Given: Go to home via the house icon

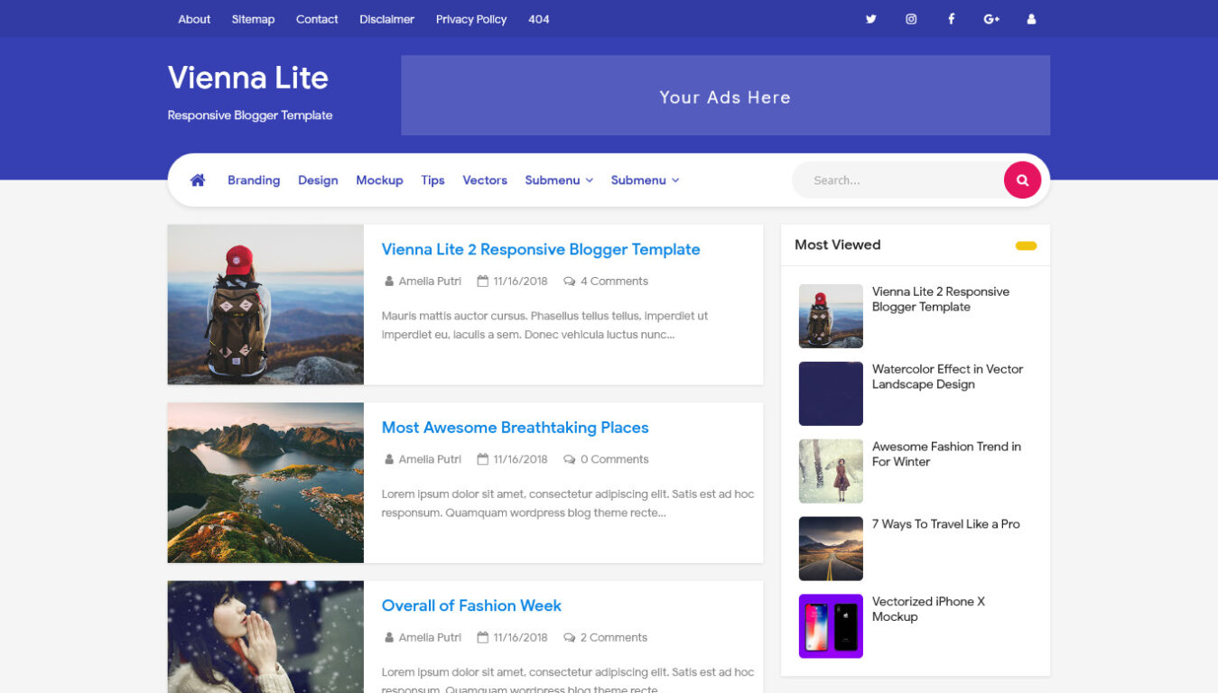Looking at the screenshot, I should pos(198,180).
